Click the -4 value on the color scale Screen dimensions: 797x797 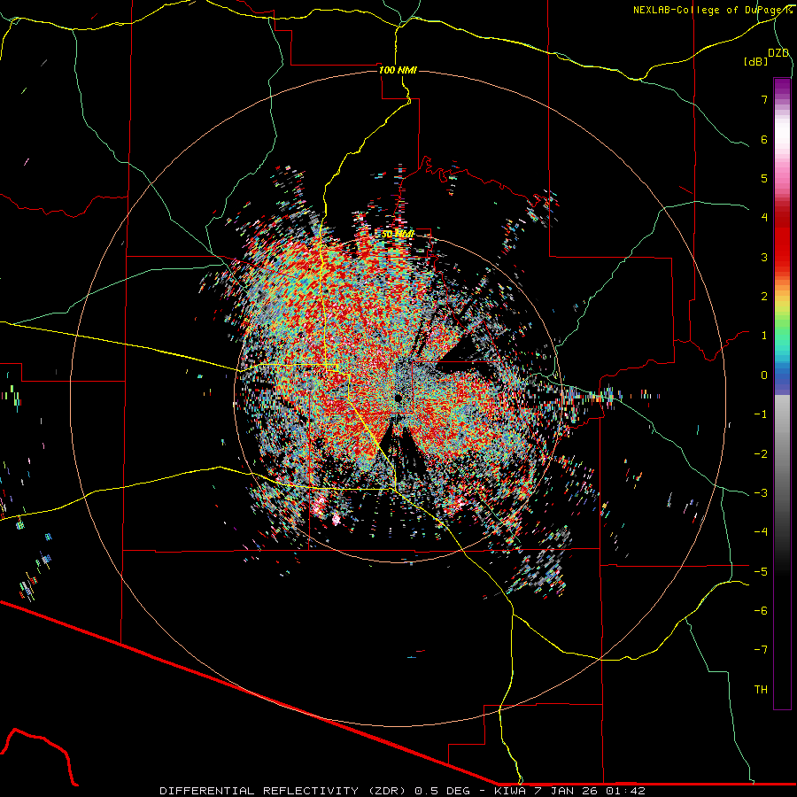click(761, 532)
